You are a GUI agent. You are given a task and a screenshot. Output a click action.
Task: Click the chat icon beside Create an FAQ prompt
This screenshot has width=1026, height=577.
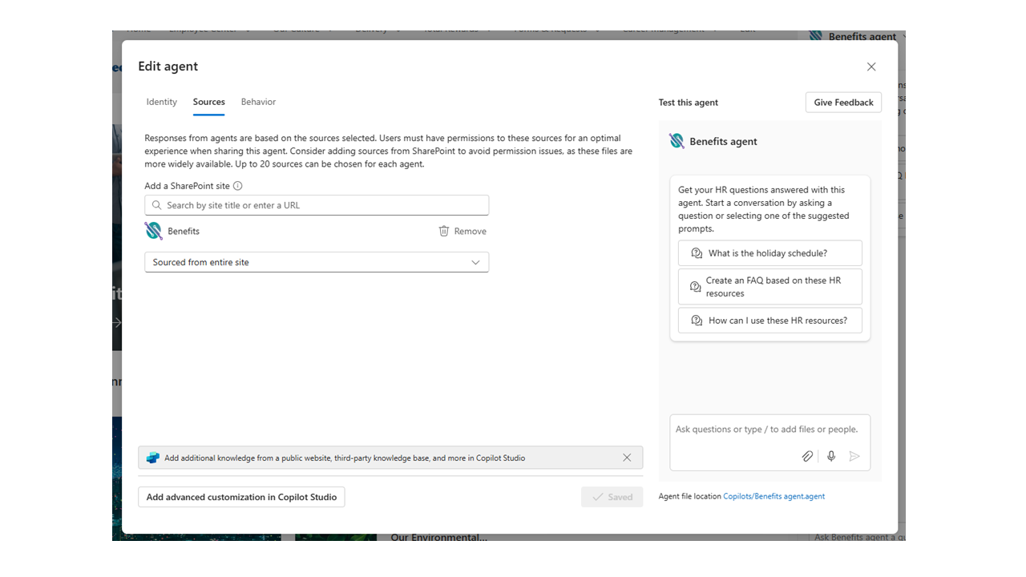point(696,287)
